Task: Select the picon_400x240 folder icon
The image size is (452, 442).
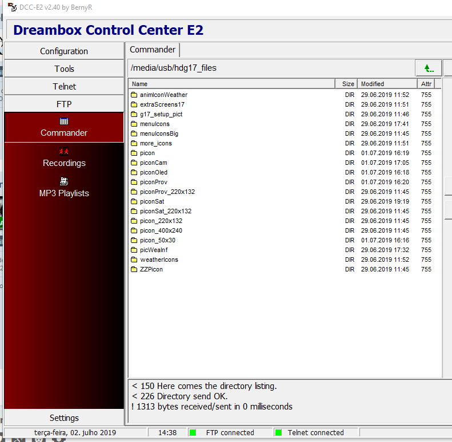Action: 134,230
